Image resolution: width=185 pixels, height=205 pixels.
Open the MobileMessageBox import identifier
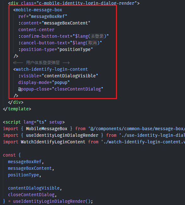tap(47, 129)
